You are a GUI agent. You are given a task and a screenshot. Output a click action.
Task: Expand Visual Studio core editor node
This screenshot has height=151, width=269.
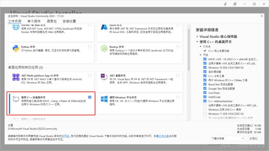click(197, 36)
